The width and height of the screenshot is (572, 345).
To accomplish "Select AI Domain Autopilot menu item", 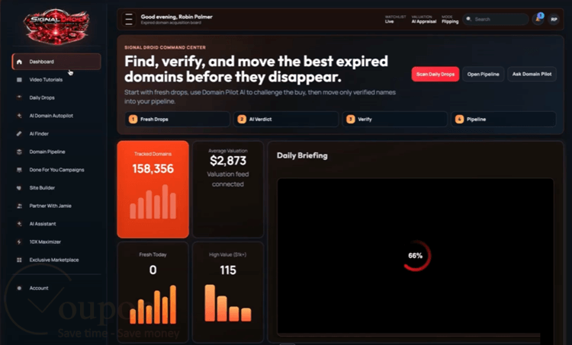I will (x=56, y=116).
